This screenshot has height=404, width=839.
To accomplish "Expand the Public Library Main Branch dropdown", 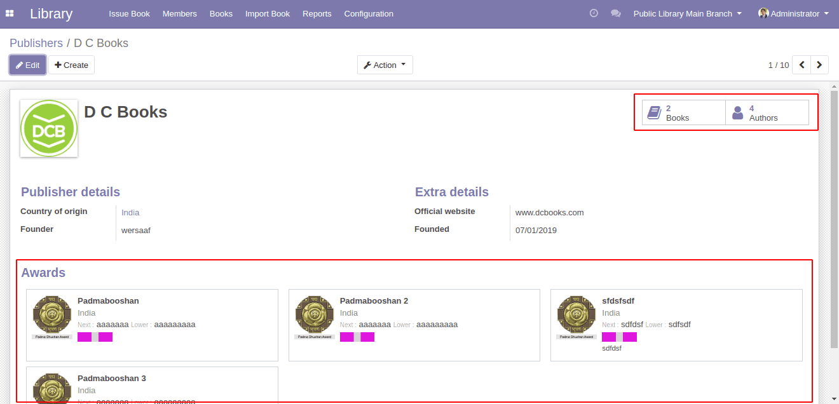I will coord(688,13).
